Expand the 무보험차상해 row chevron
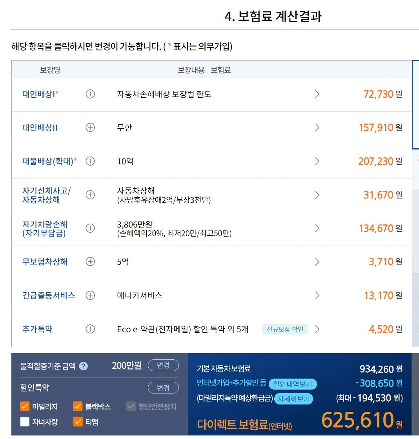 click(x=318, y=262)
